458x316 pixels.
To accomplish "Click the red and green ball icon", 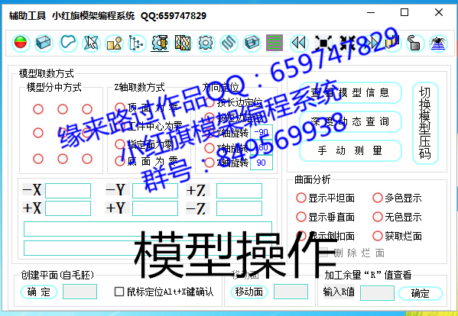I will click(21, 43).
